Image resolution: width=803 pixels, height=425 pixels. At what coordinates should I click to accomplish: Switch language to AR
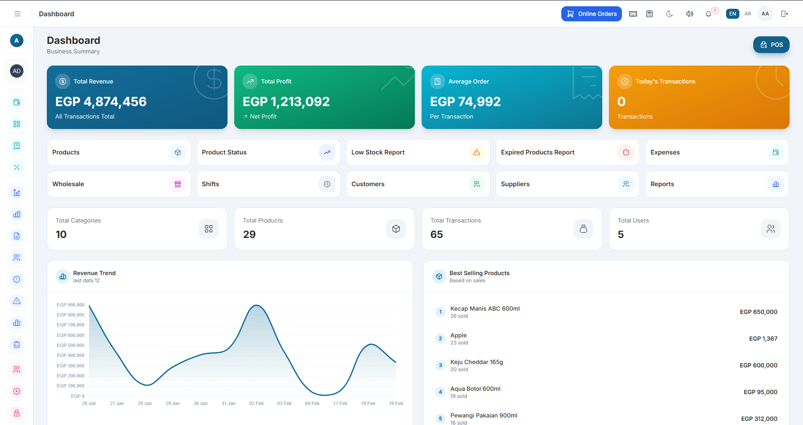point(748,14)
